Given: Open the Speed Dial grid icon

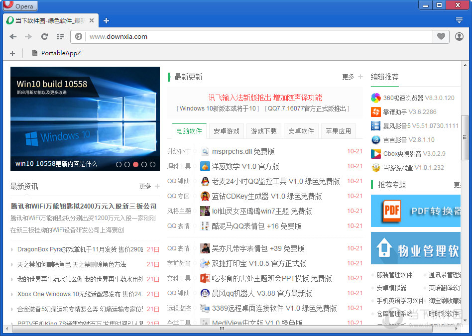Looking at the screenshot, I should point(61,36).
